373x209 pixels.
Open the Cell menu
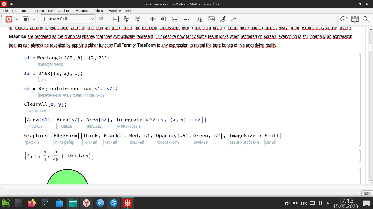point(51,11)
